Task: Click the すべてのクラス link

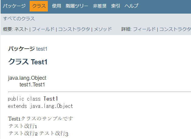Action: 19,19
